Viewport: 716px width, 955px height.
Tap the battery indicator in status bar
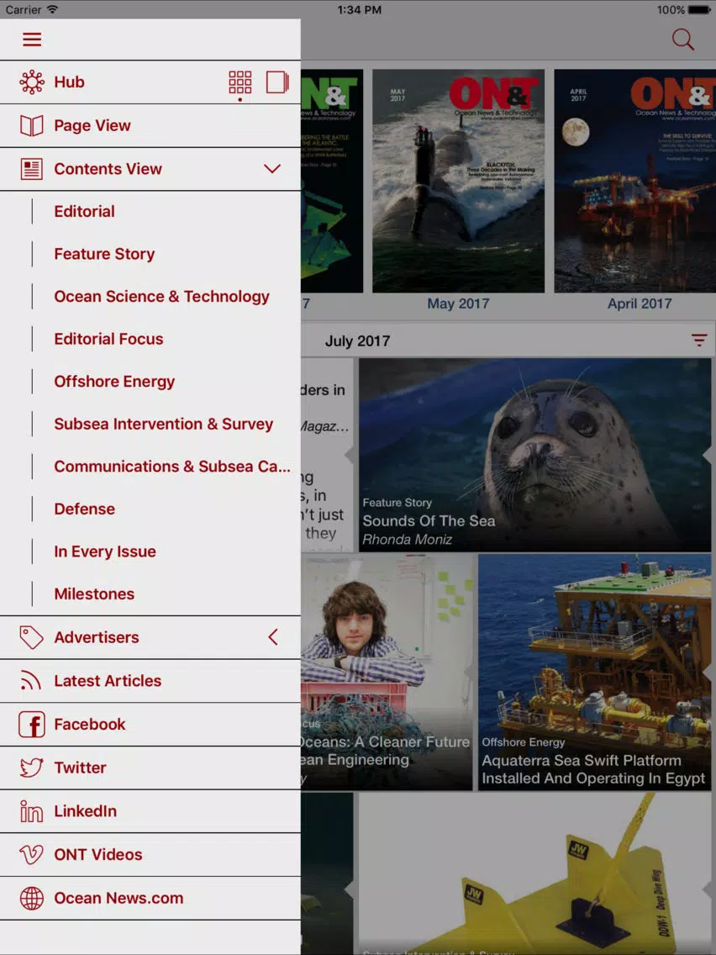[699, 10]
